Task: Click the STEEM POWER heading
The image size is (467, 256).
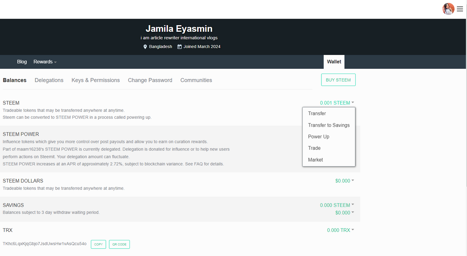Action: [x=21, y=134]
